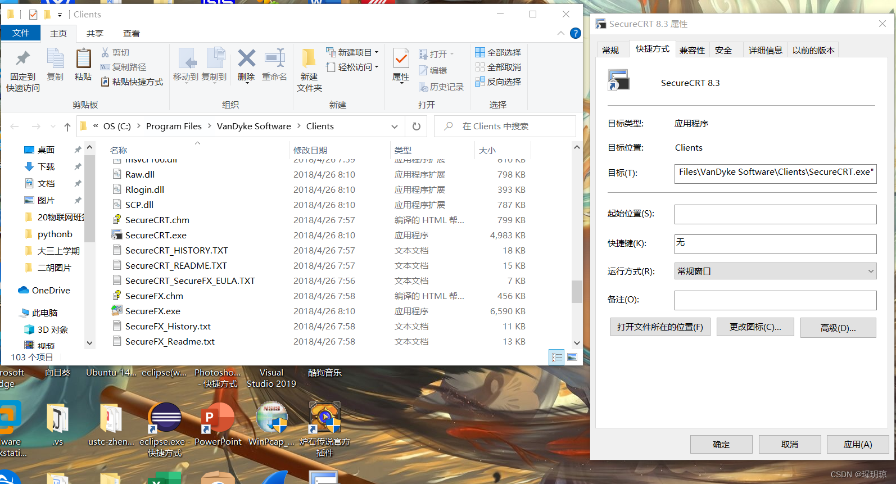The width and height of the screenshot is (896, 484).
Task: Open the ustc-zhen desktop folder
Action: (111, 425)
